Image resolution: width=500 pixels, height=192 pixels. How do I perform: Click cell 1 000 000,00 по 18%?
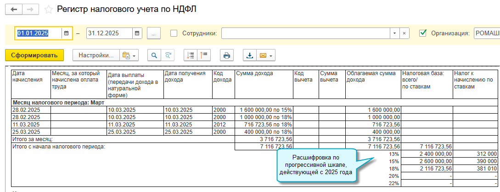tap(264, 117)
